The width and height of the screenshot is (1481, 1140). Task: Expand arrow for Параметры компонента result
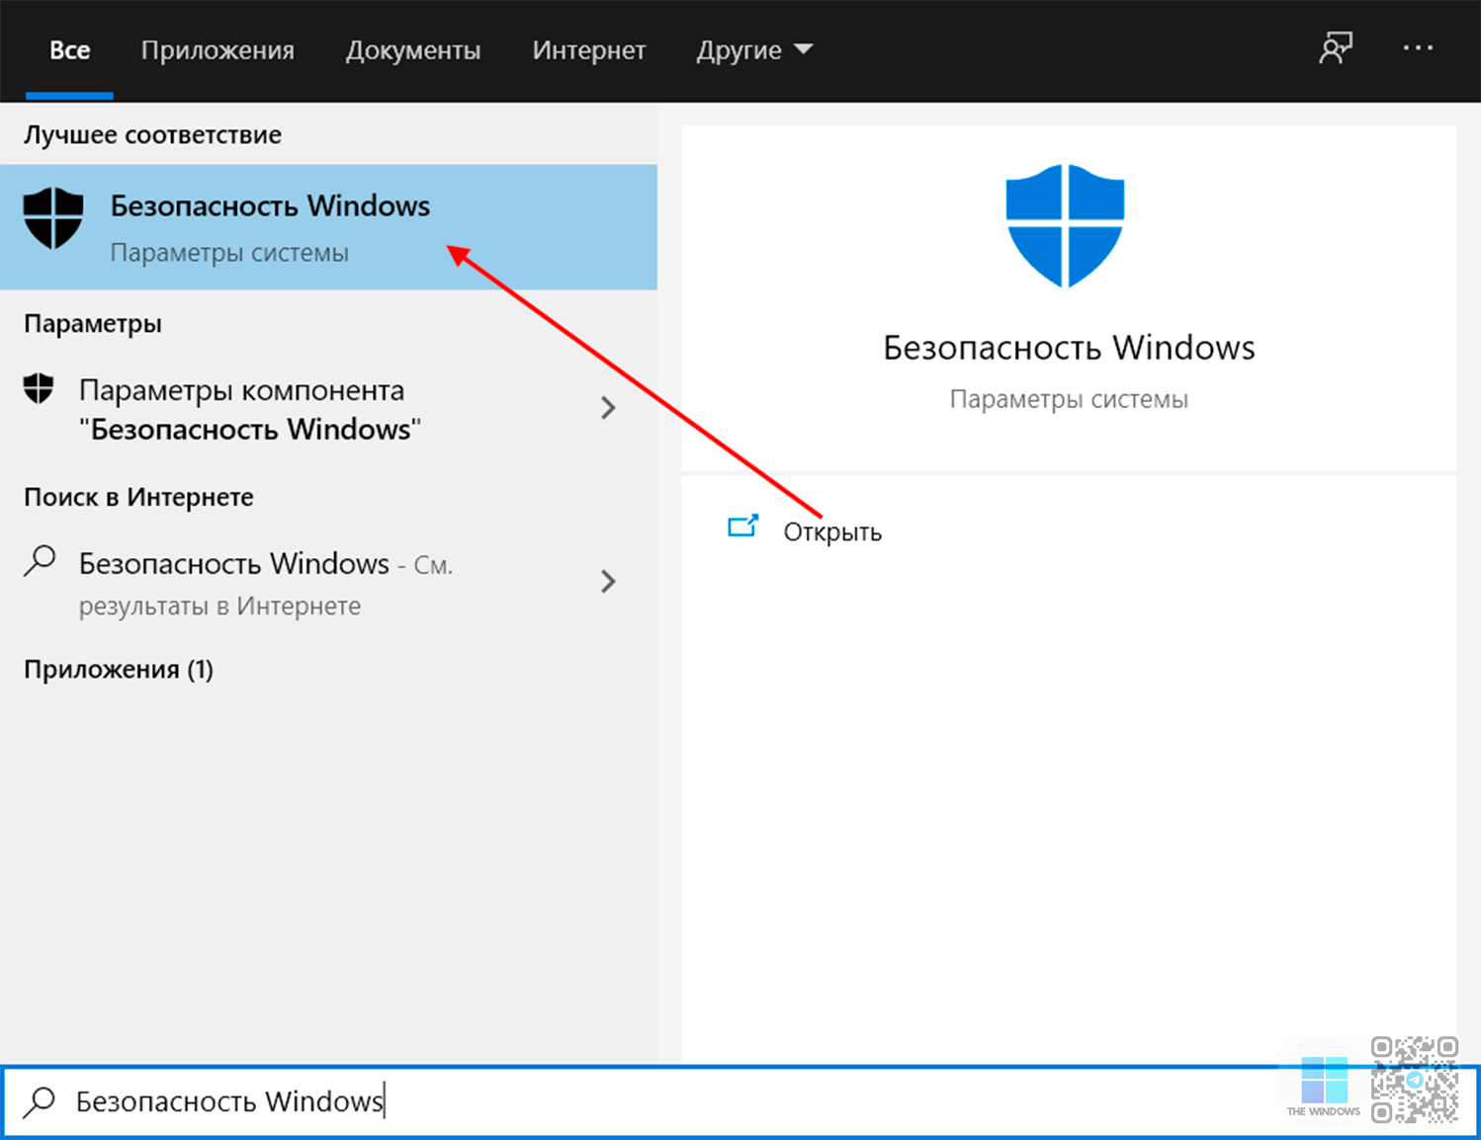click(x=608, y=408)
